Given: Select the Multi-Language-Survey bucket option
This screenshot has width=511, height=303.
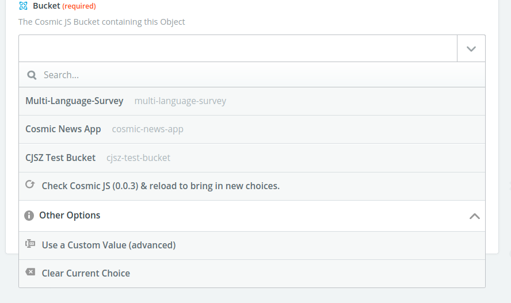Looking at the screenshot, I should click(x=74, y=101).
